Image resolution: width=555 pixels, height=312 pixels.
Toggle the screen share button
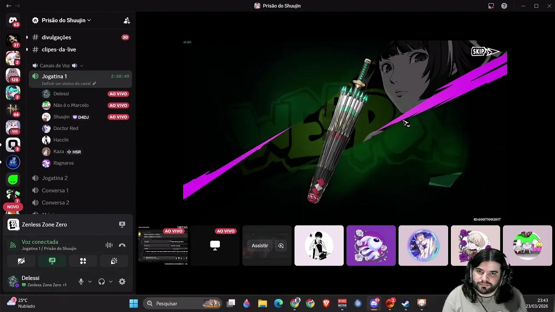click(x=52, y=261)
